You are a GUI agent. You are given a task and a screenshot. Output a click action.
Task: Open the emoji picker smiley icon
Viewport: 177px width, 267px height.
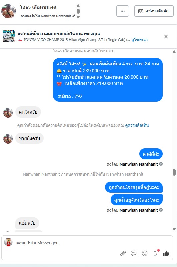(x=145, y=253)
